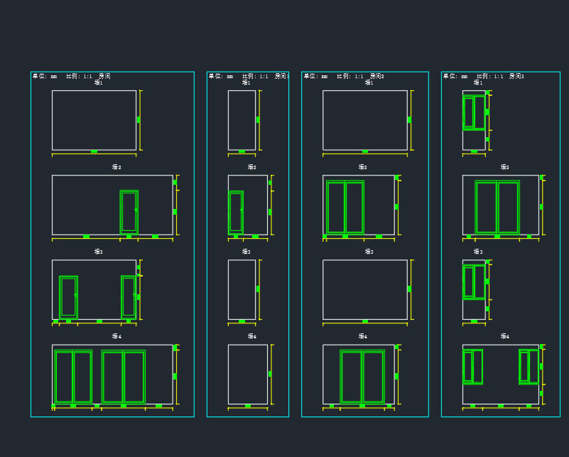Select the window in 房间3 sheet's 墙1
The height and width of the screenshot is (457, 569).
(x=474, y=112)
